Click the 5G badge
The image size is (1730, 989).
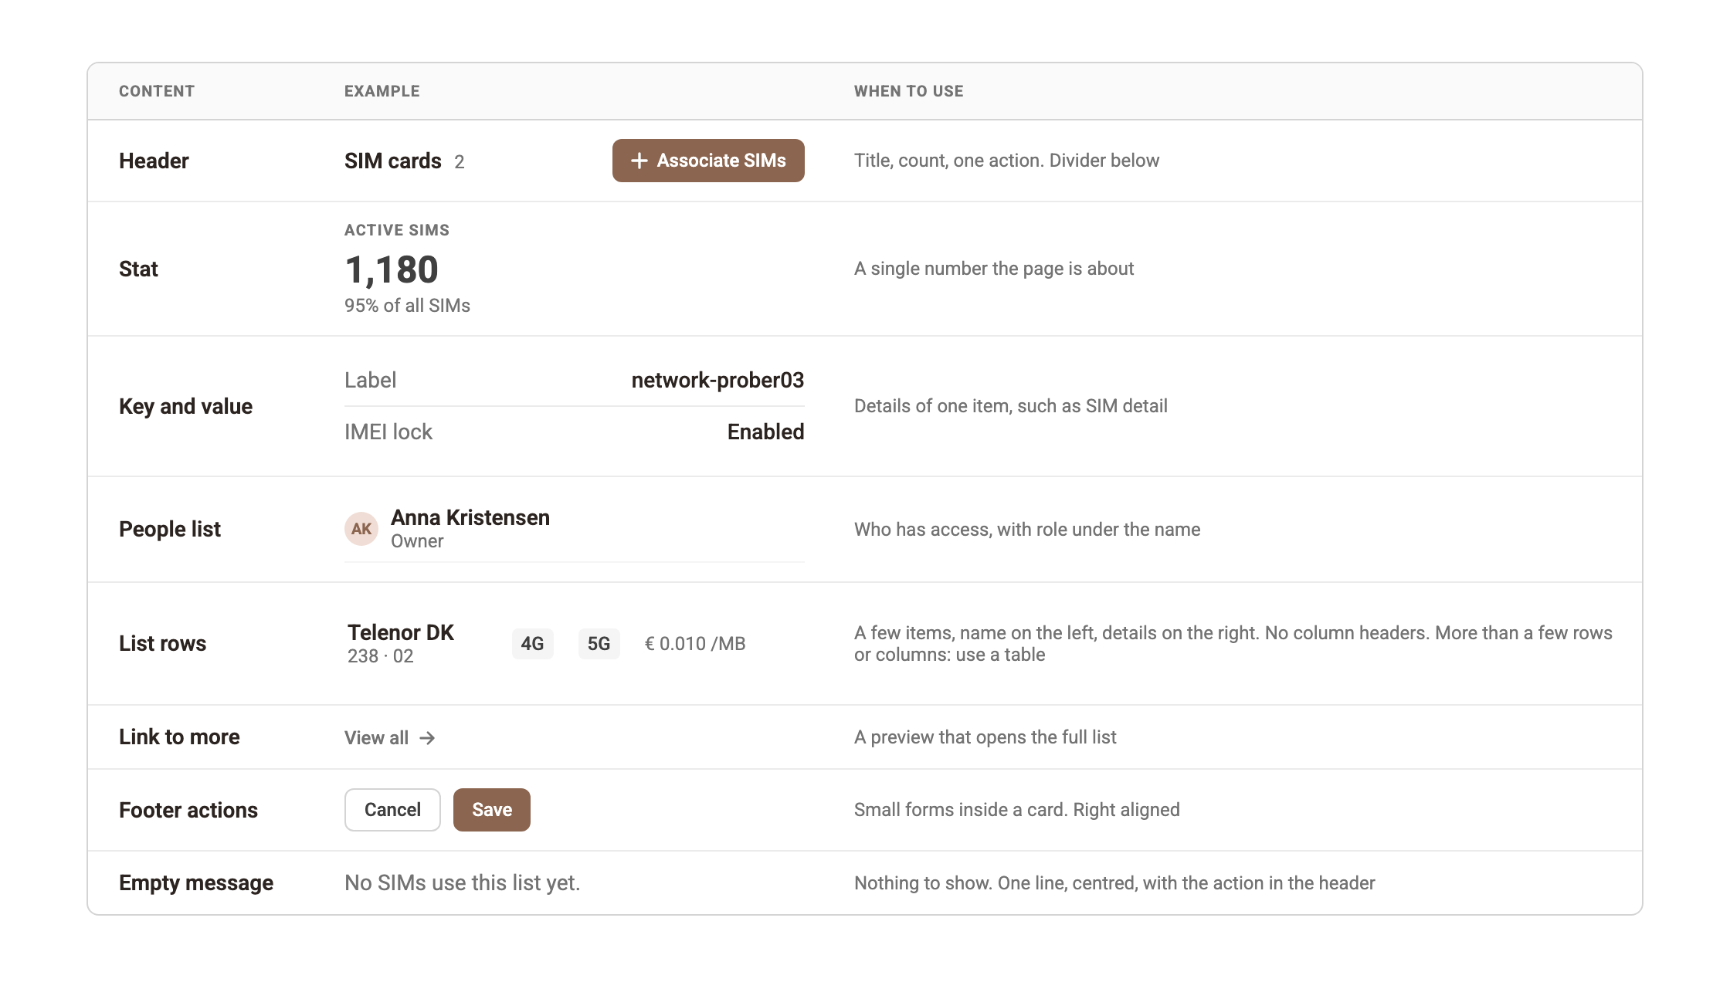(599, 644)
